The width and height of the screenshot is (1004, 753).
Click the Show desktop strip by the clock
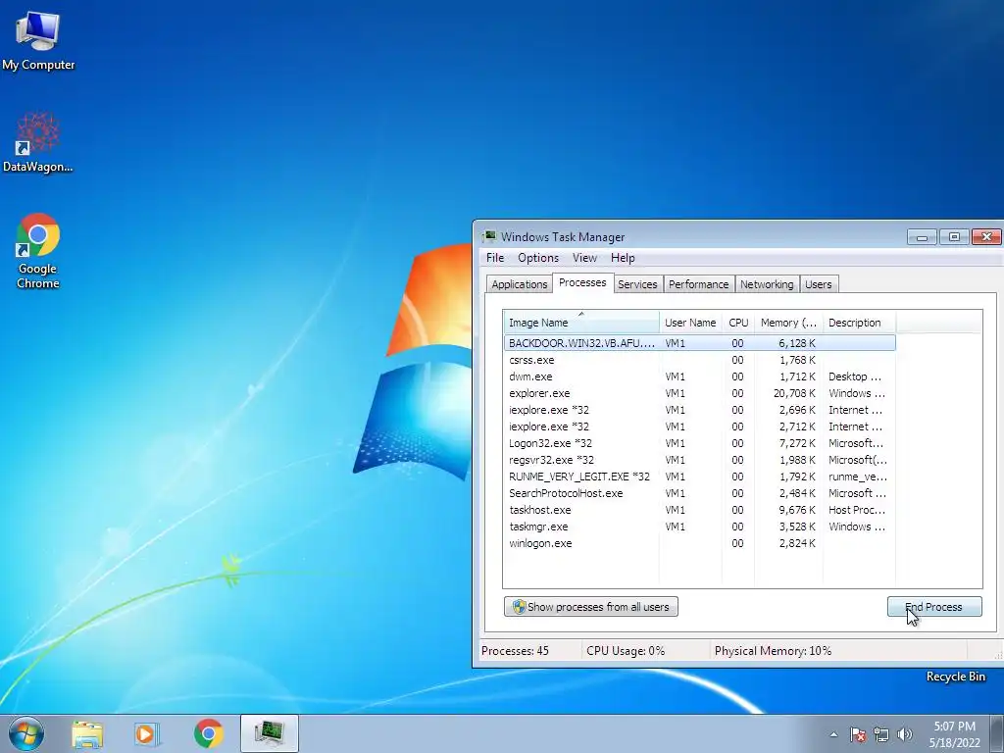(997, 733)
